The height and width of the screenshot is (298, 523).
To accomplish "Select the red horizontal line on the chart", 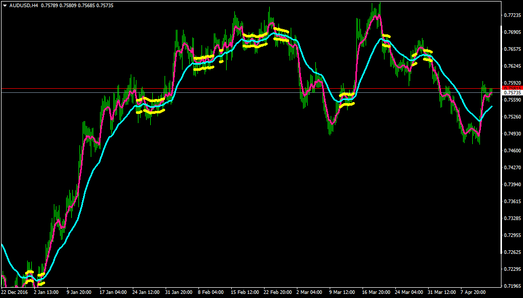I will 250,88.
